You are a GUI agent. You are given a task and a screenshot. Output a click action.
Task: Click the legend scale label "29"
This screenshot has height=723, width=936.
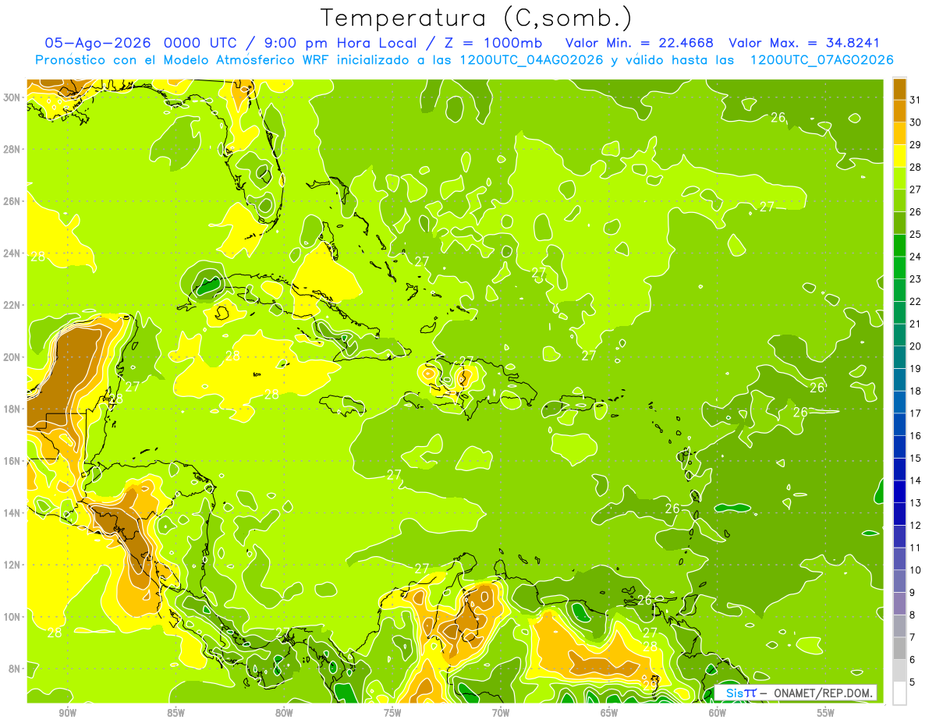click(916, 144)
